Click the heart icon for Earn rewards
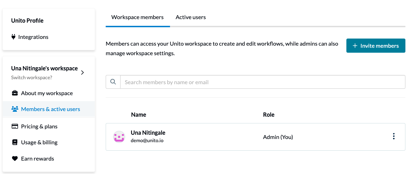410x174 pixels. point(15,158)
